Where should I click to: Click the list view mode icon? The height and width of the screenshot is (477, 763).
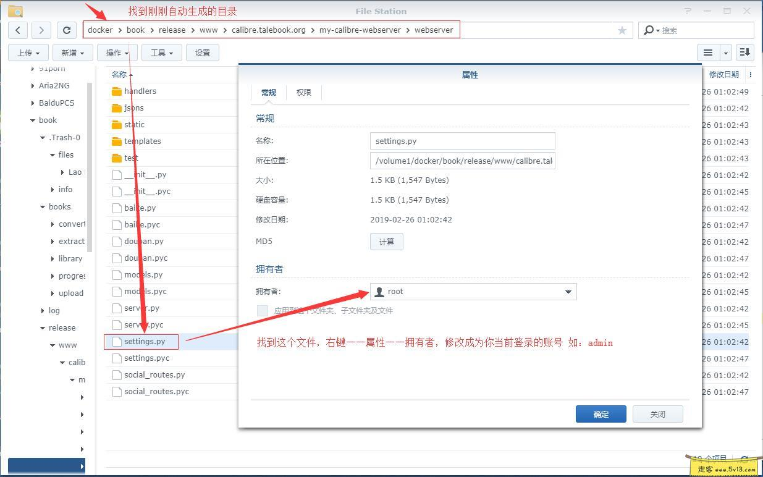(x=707, y=53)
